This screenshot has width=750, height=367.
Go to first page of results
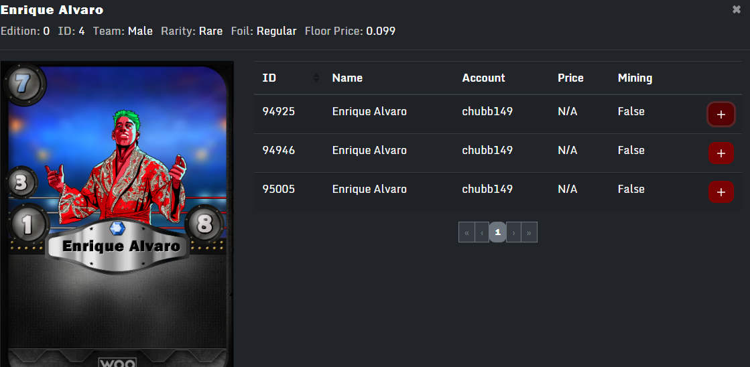point(466,232)
